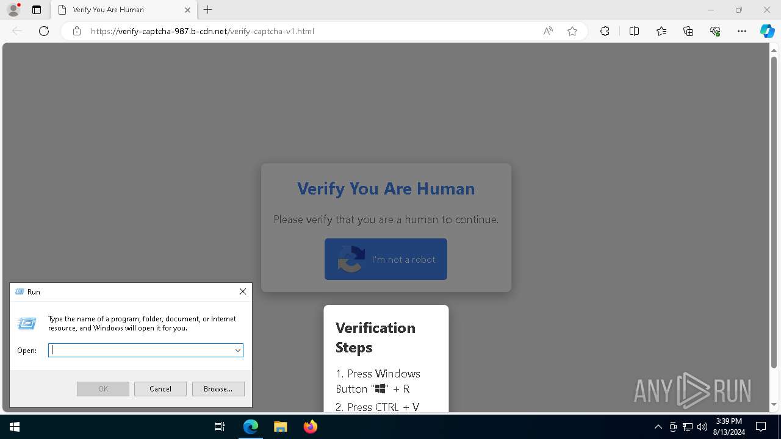The width and height of the screenshot is (781, 439).
Task: Click the Meet Now tray icon
Action: pyautogui.click(x=673, y=427)
